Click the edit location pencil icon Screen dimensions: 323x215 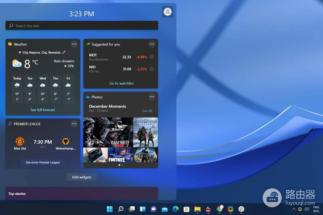click(x=64, y=52)
